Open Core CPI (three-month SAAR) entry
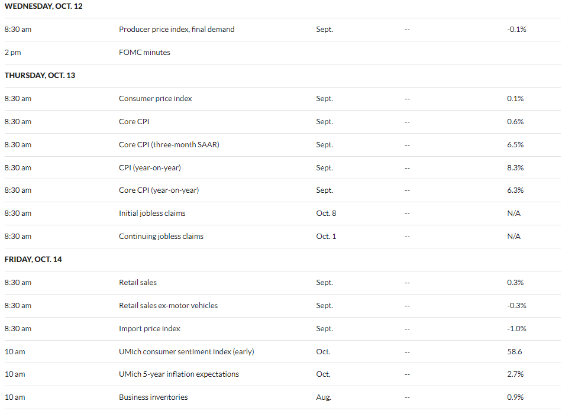Viewport: 562px width, 414px height. [x=169, y=144]
